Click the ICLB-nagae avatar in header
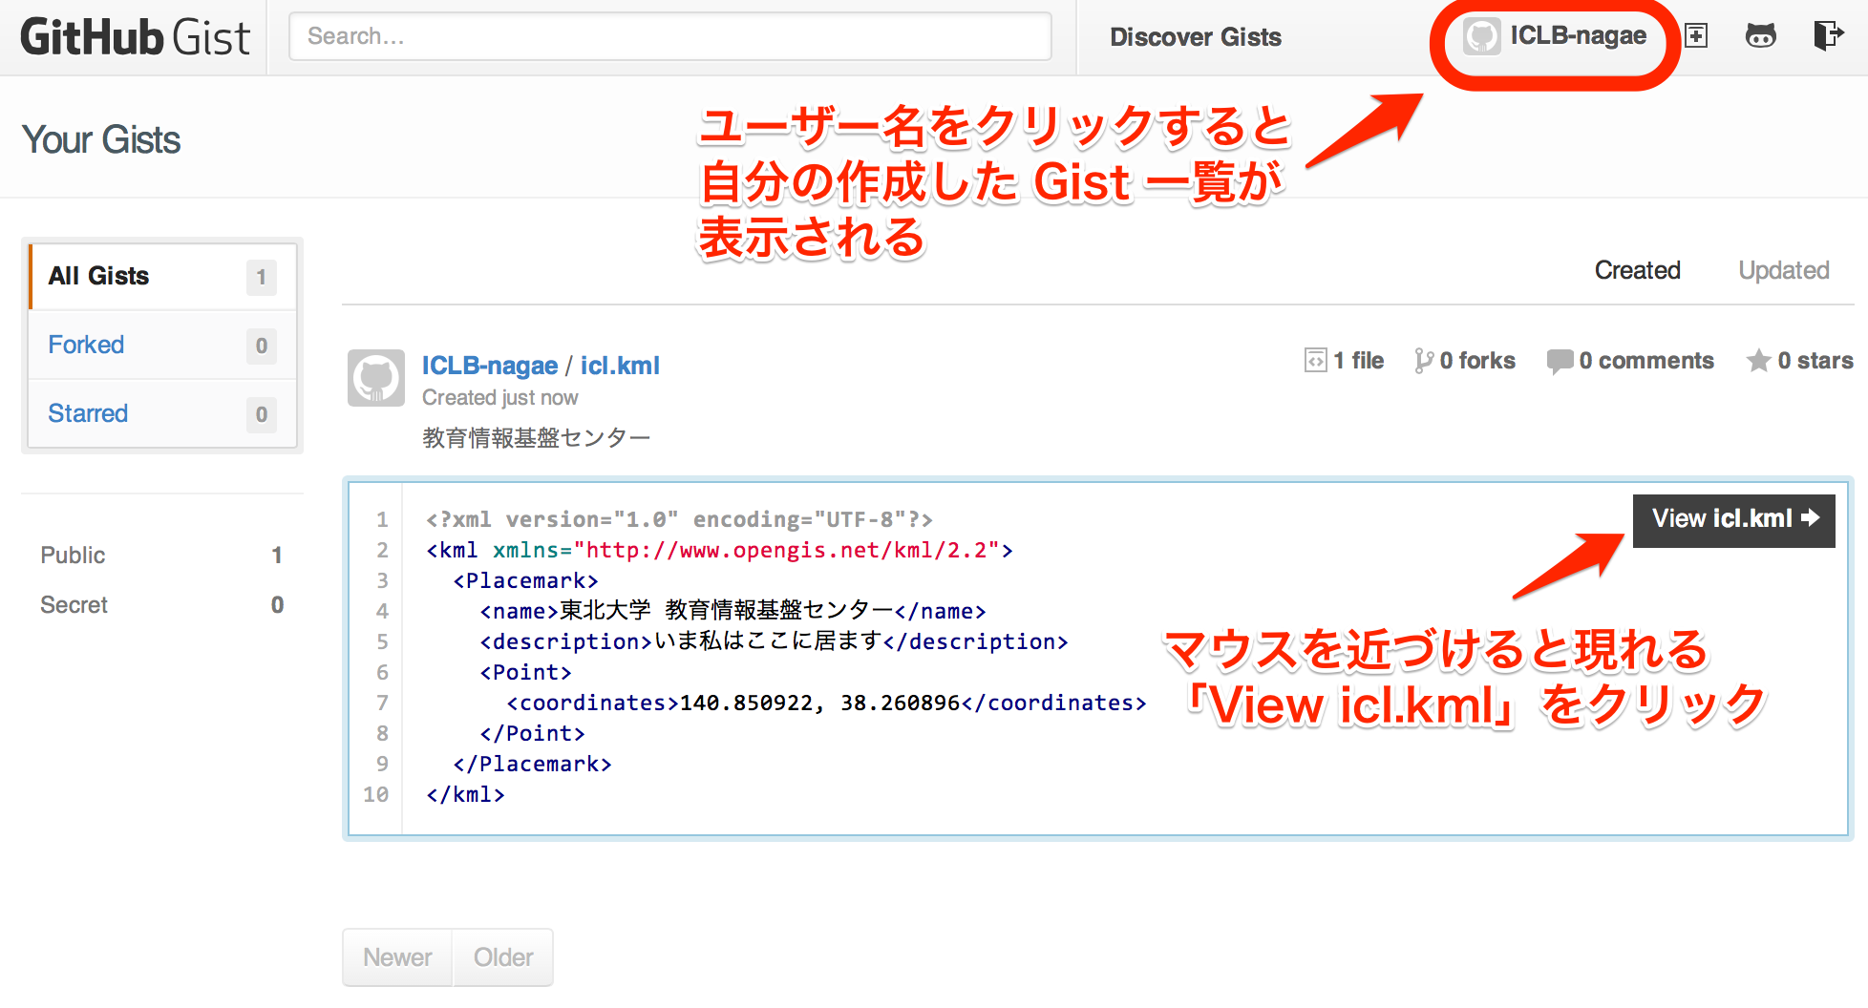This screenshot has height=1008, width=1868. (x=1481, y=37)
